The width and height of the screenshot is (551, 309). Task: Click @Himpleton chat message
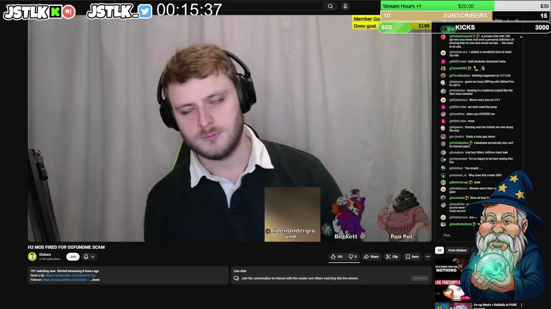click(x=480, y=93)
